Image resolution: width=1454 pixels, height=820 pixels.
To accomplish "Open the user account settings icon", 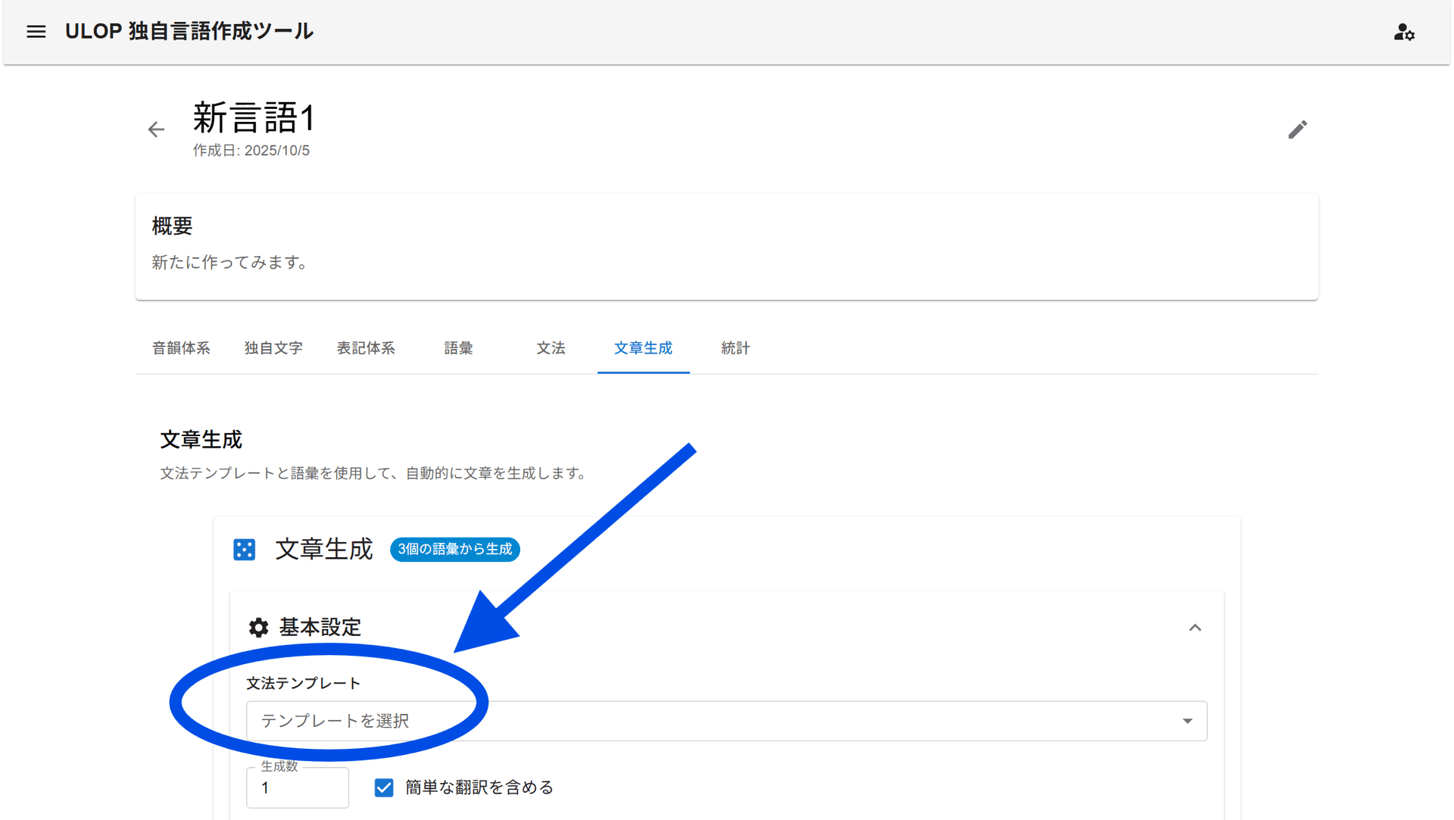I will (1403, 32).
